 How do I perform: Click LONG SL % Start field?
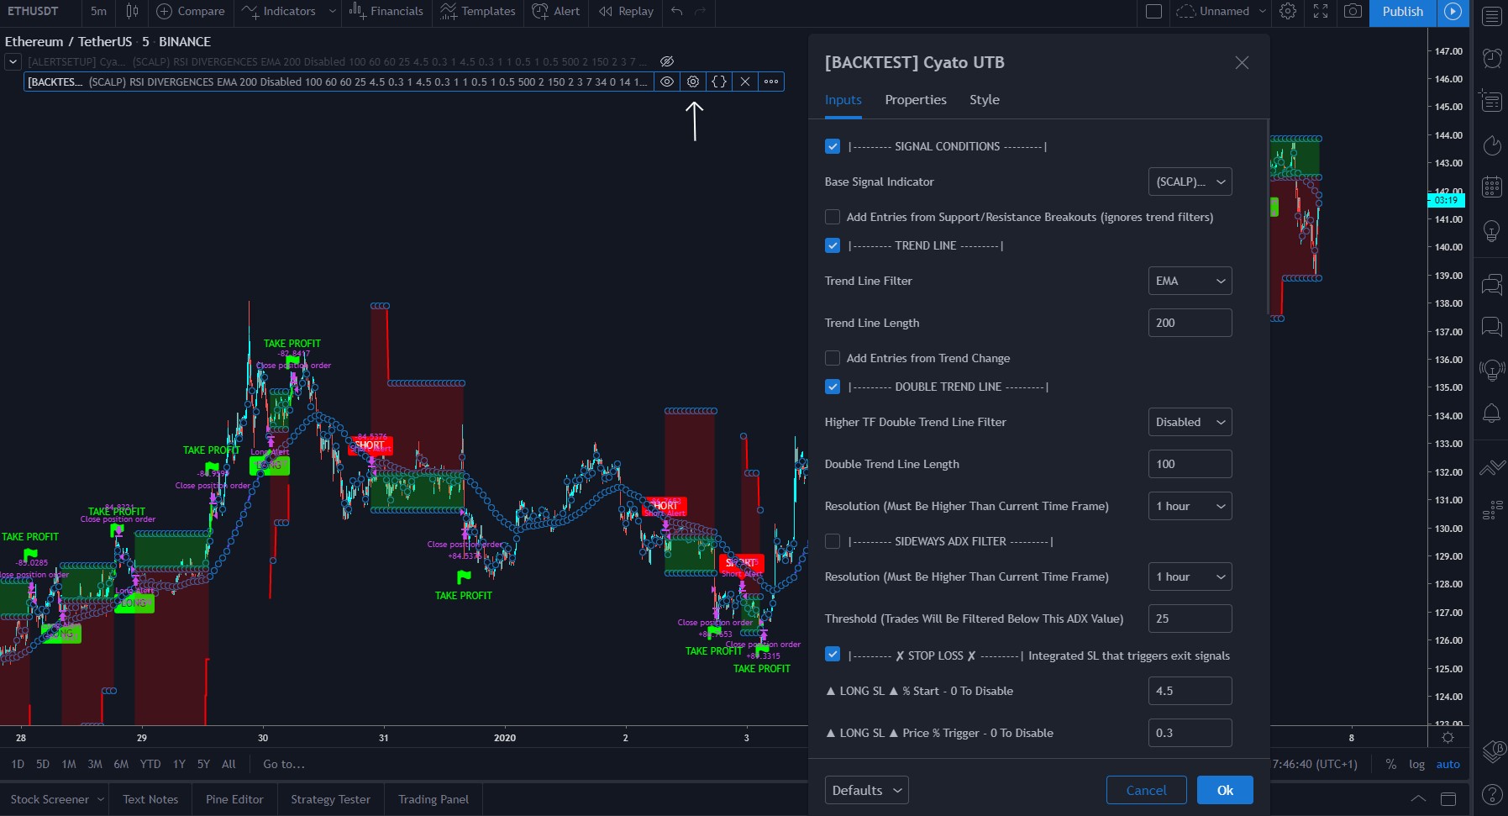(1190, 691)
